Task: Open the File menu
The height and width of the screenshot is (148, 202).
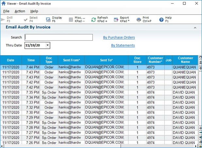Action: pos(6,11)
